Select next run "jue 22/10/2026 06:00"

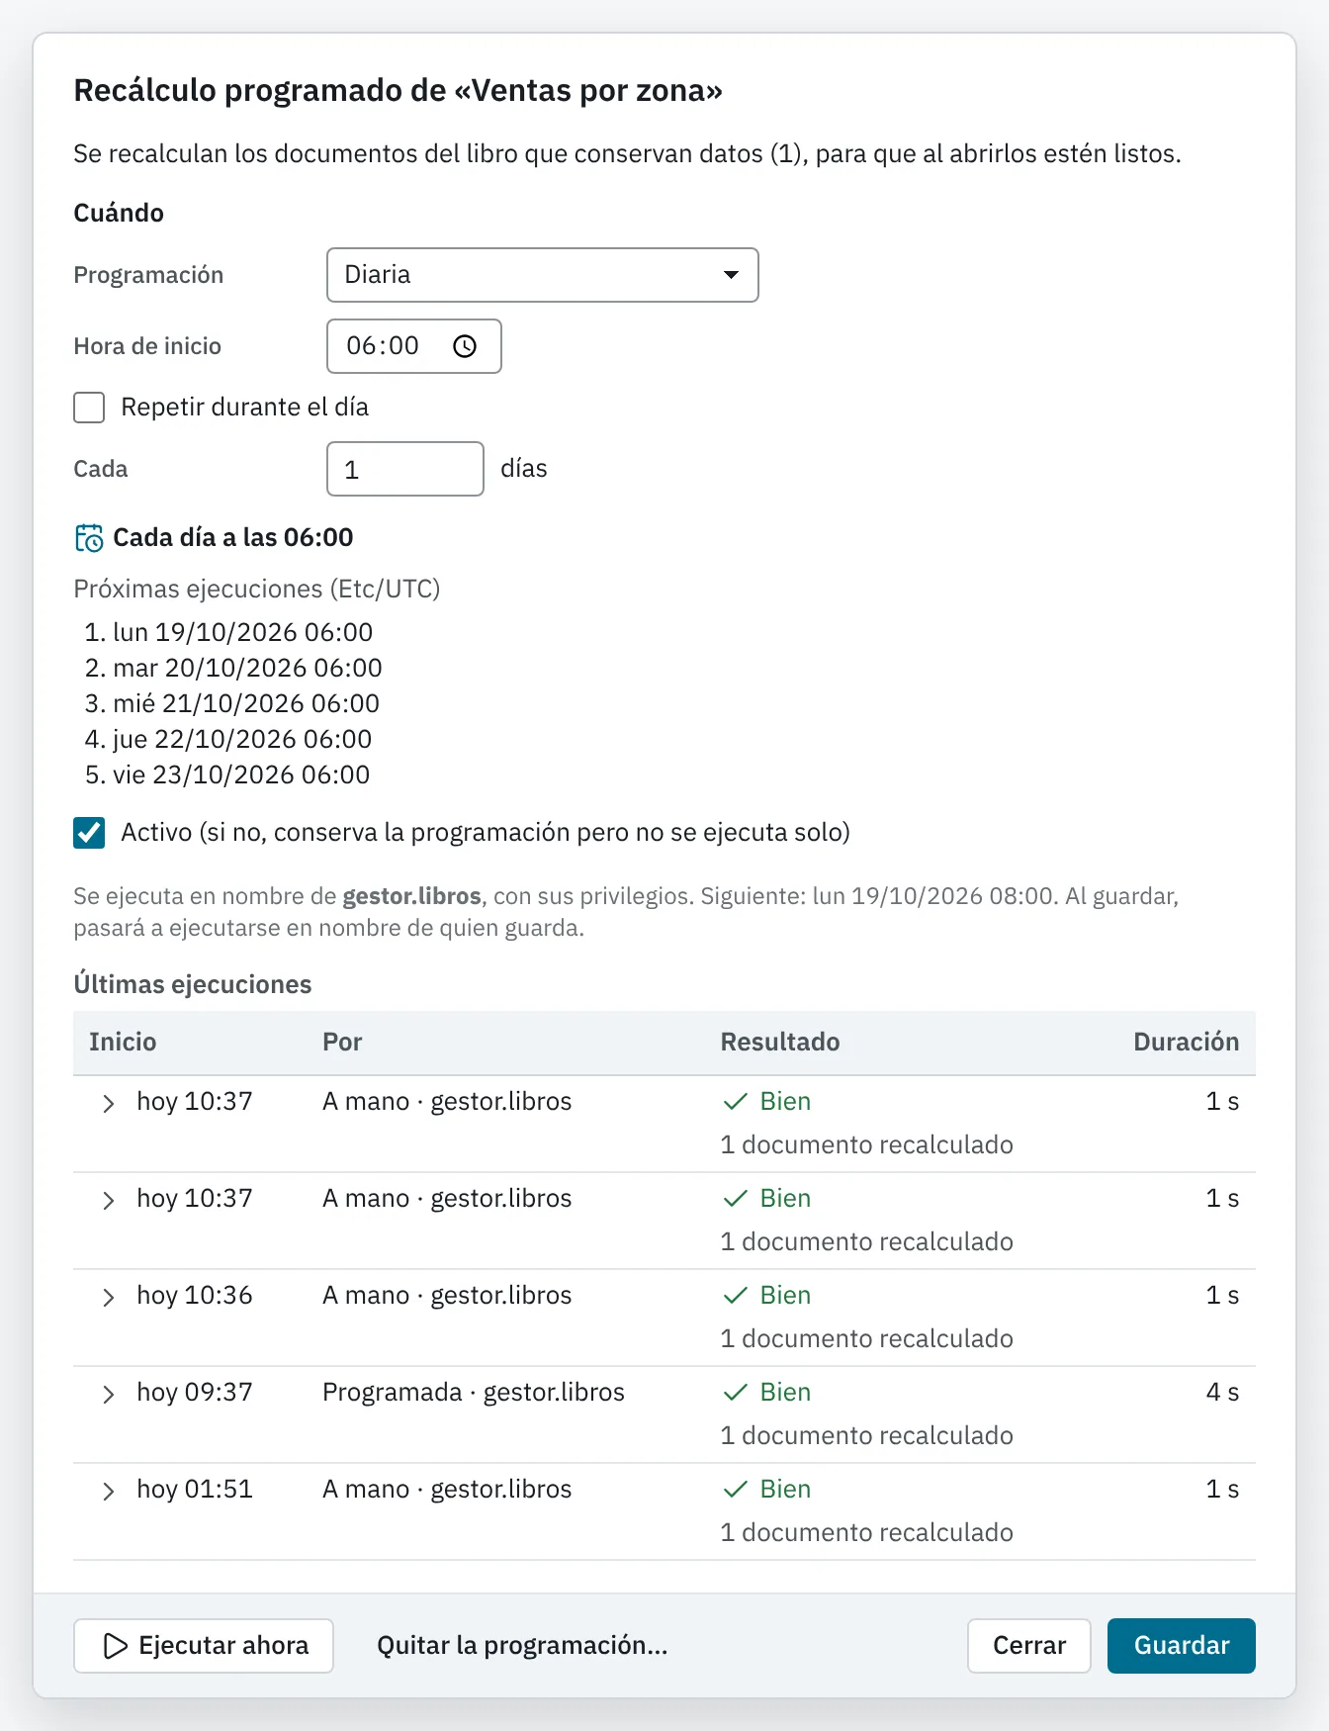coord(242,740)
